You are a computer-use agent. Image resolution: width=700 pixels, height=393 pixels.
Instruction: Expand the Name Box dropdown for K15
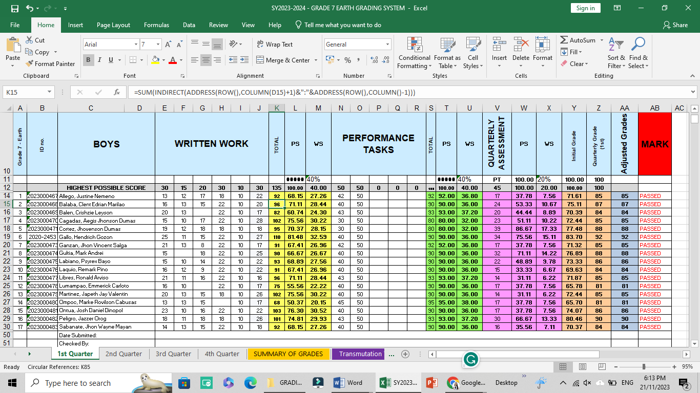pyautogui.click(x=49, y=93)
